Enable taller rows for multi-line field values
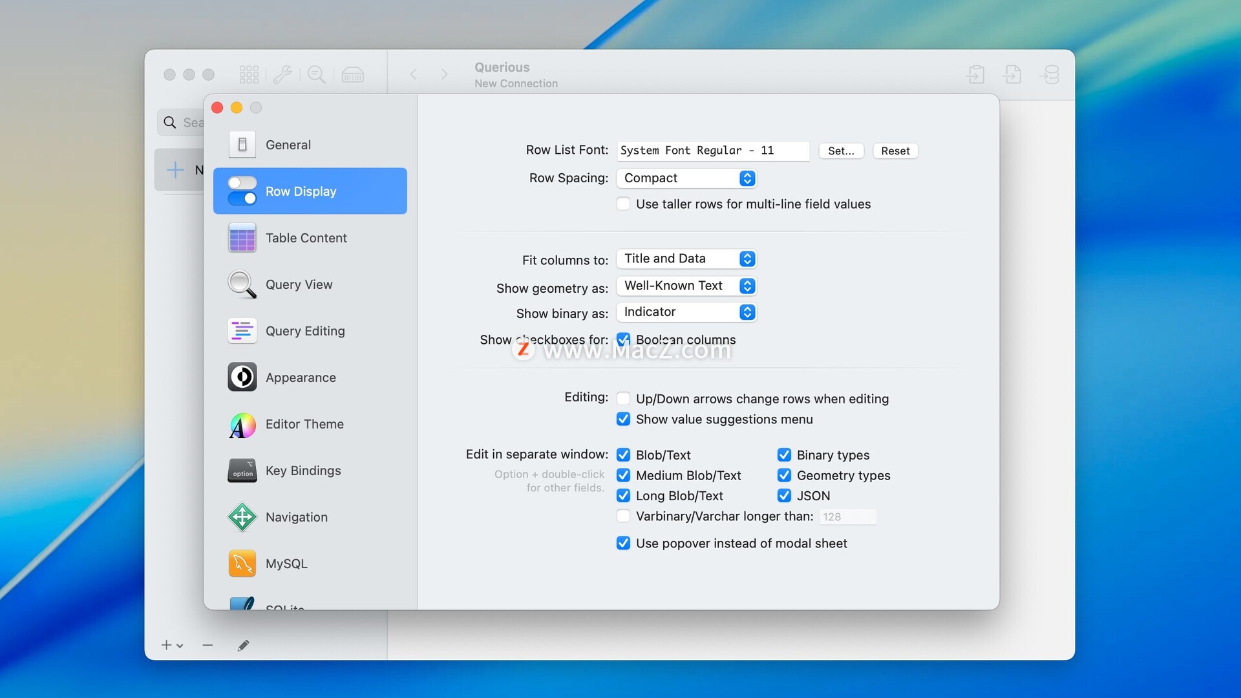This screenshot has width=1241, height=698. 623,204
